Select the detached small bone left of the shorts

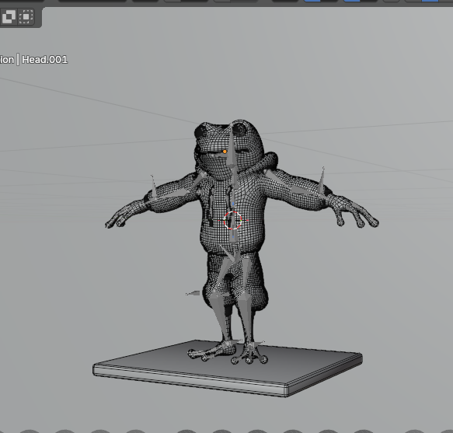coord(193,293)
